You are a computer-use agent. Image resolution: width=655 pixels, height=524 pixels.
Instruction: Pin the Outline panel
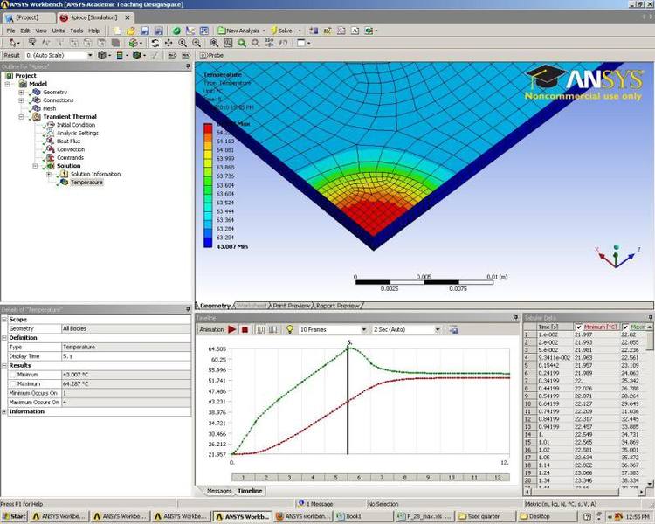[188, 66]
